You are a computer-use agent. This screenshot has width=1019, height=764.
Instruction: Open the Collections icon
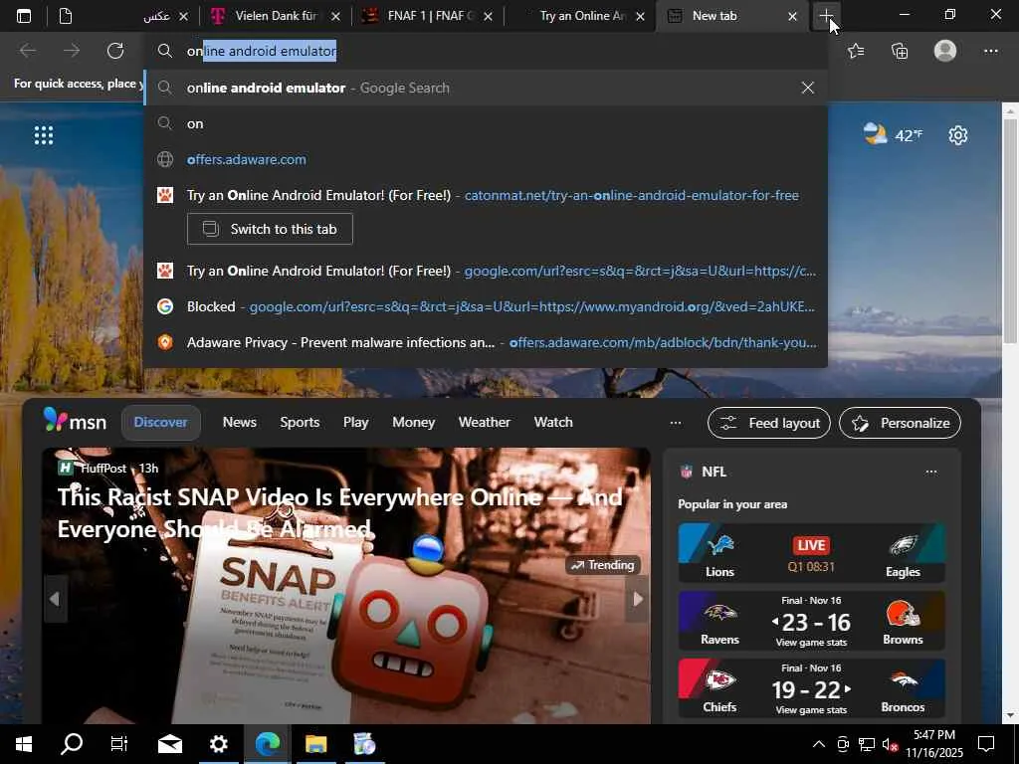900,51
